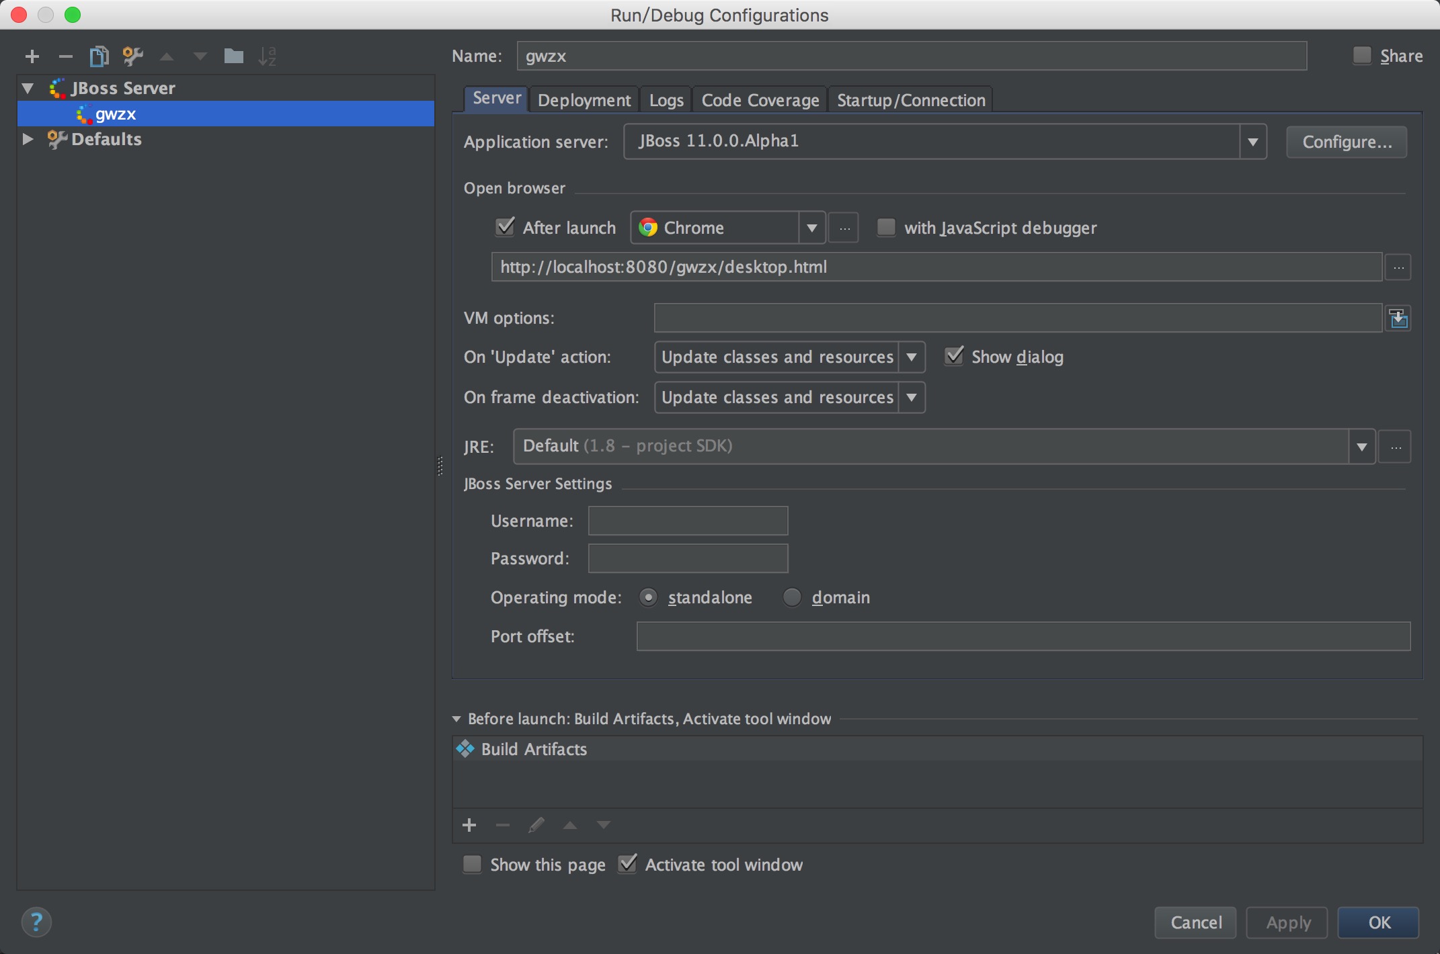This screenshot has height=954, width=1440.
Task: Move before launch task down
Action: pos(604,826)
